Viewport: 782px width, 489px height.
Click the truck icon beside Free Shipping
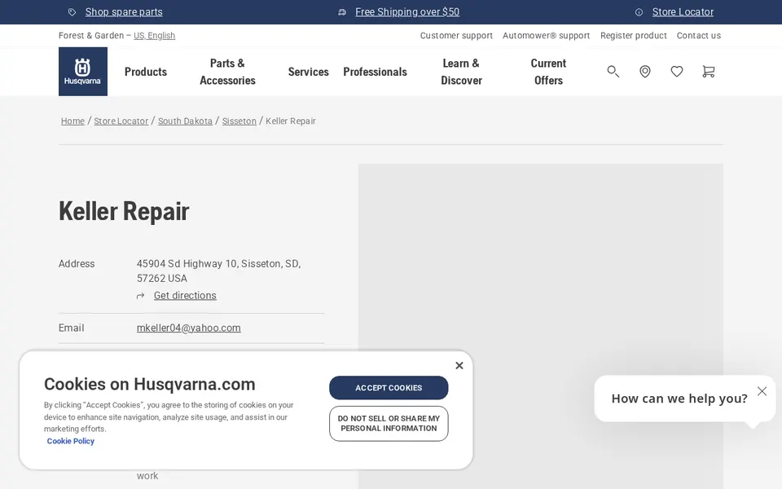[342, 12]
